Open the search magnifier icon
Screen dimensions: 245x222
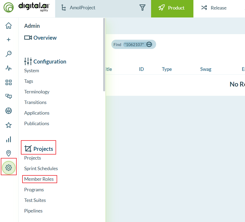(x=9, y=54)
